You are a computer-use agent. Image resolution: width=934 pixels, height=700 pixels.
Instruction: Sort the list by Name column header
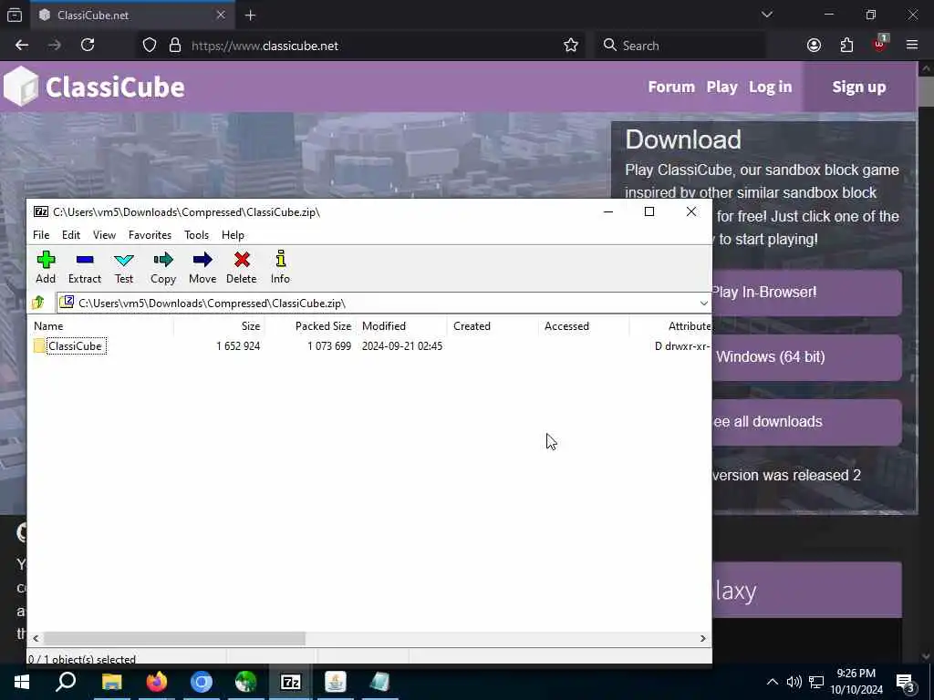pos(101,326)
